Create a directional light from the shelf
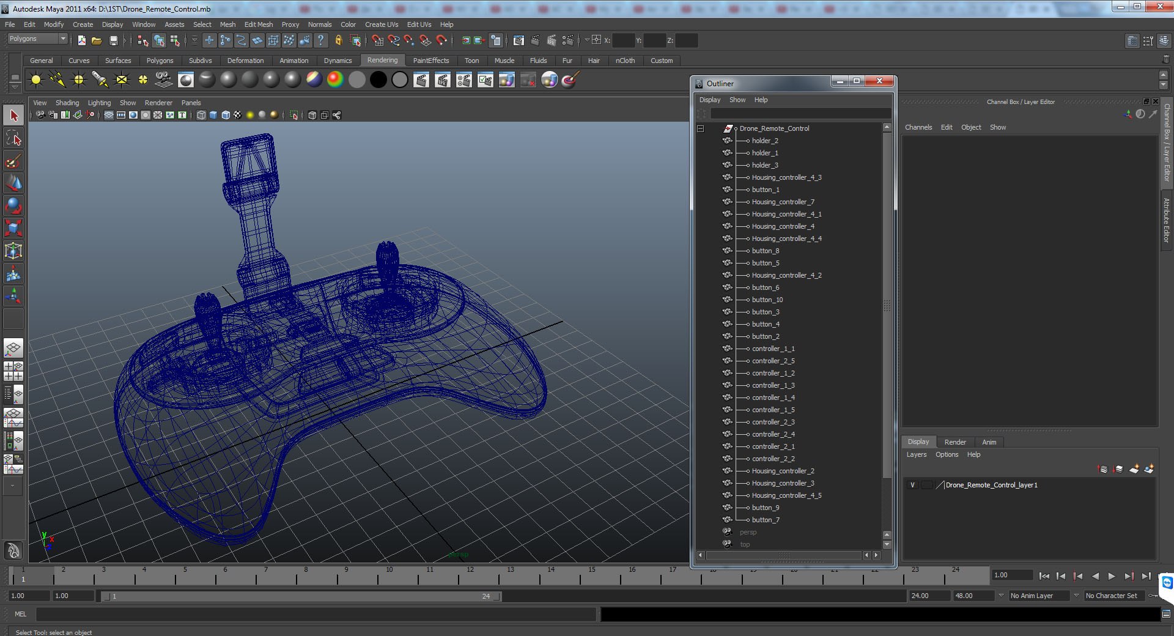 coord(58,79)
